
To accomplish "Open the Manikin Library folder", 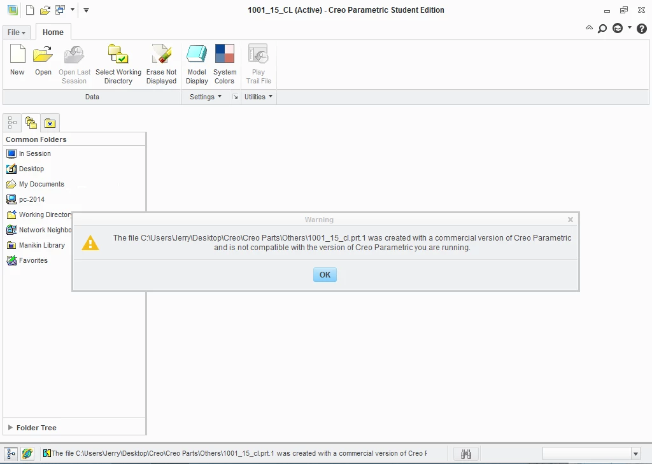I will pos(36,245).
